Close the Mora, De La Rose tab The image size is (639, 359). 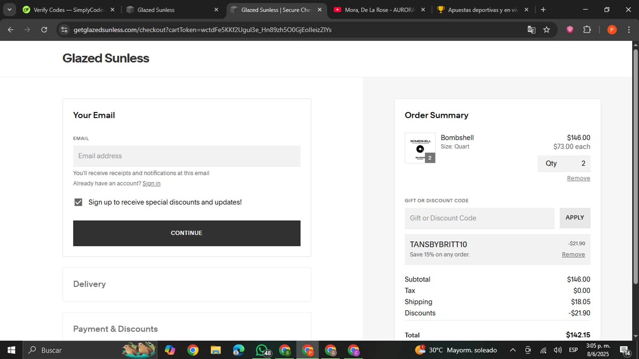coord(423,9)
